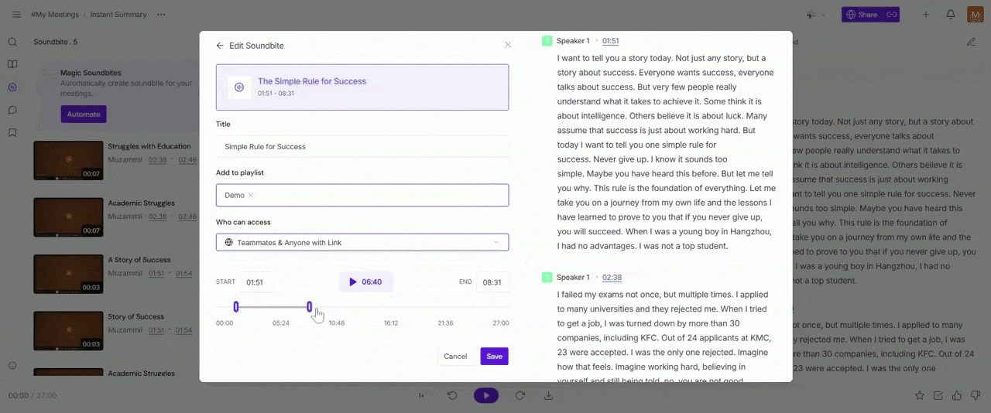This screenshot has height=413, width=991.
Task: Click the start handle of the range slider
Action: click(x=236, y=307)
